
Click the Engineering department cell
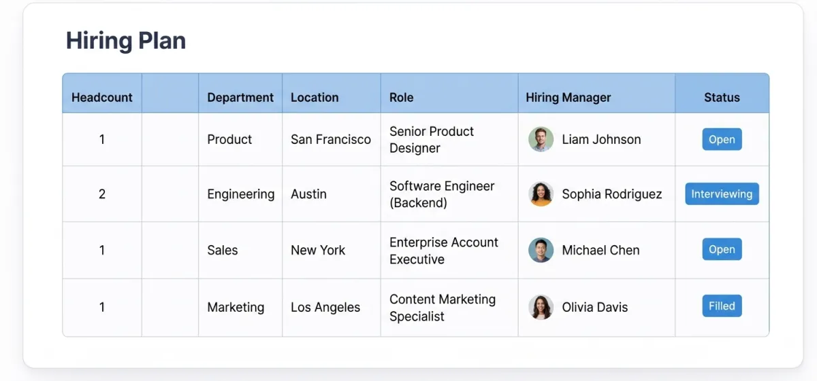[x=241, y=194]
